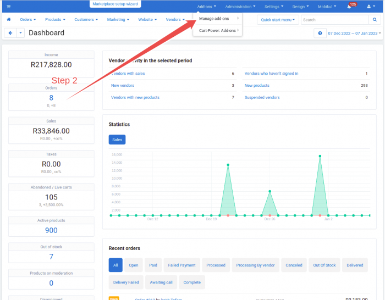Image resolution: width=385 pixels, height=300 pixels.
Task: Open the Orders count 8 link
Action: [51, 98]
